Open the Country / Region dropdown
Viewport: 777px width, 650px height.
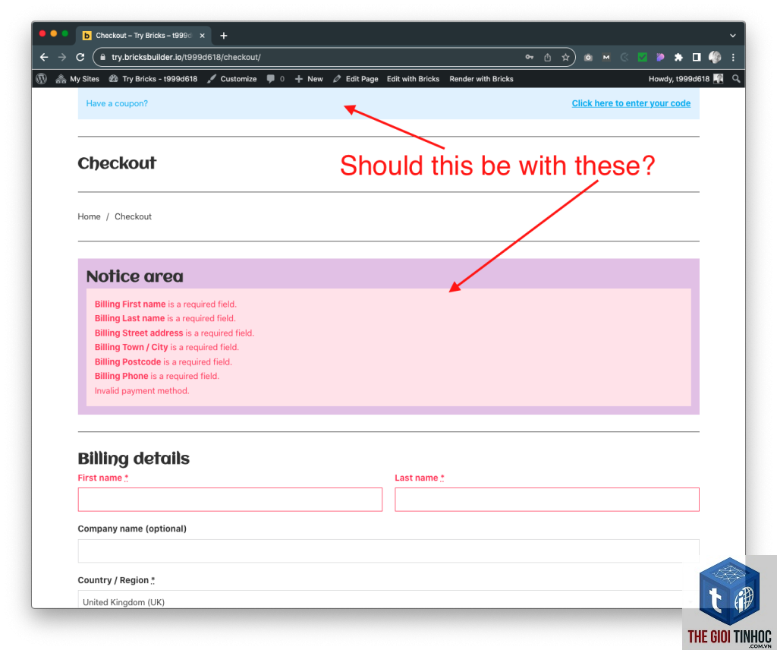click(x=388, y=599)
